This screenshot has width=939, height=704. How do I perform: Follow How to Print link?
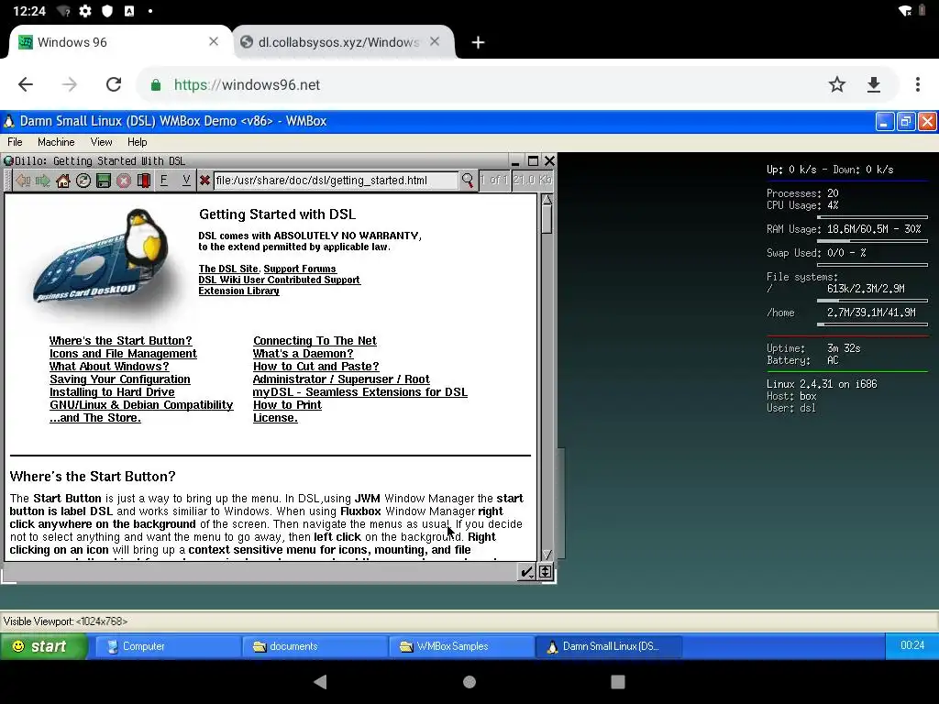pos(287,405)
